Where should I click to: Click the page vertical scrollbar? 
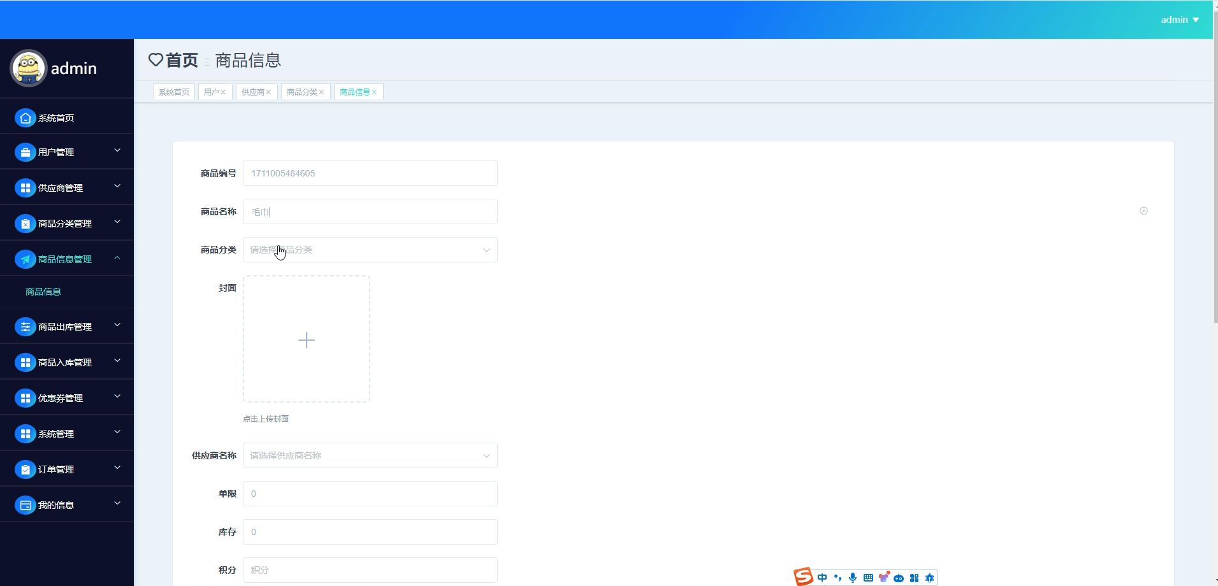[1215, 166]
